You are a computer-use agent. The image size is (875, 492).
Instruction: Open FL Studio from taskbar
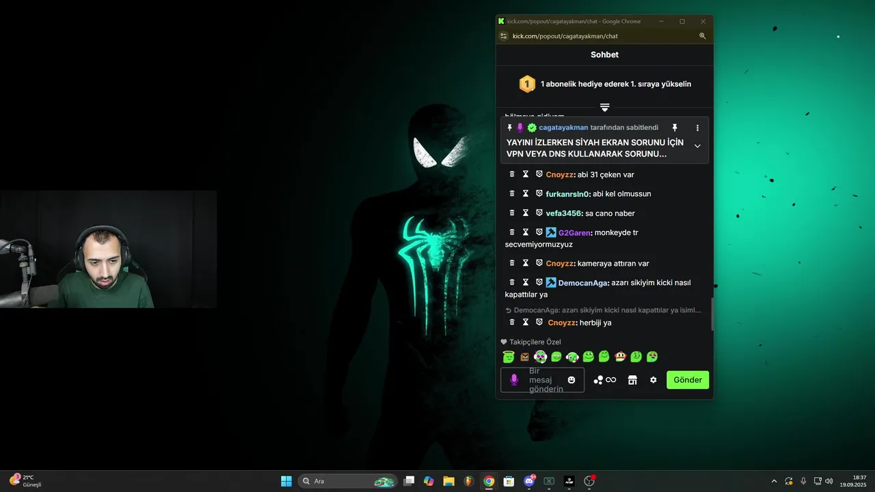pos(468,481)
